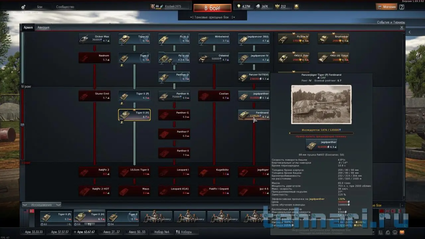Open the Магазин shop button
This screenshot has width=425, height=239.
387,7
